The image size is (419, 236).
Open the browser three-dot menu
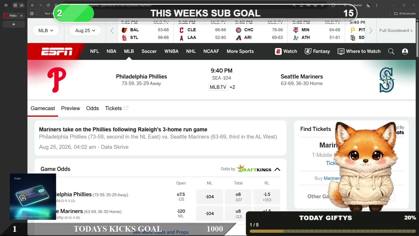point(377,5)
